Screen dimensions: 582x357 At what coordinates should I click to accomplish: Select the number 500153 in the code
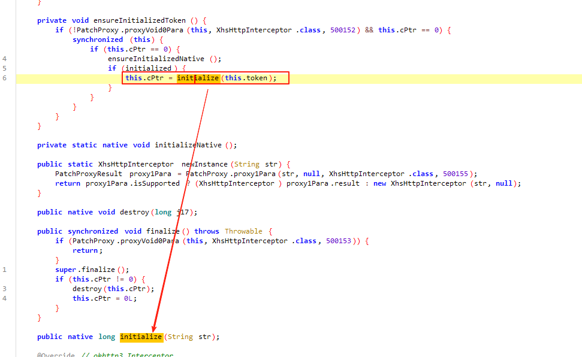pyautogui.click(x=339, y=241)
